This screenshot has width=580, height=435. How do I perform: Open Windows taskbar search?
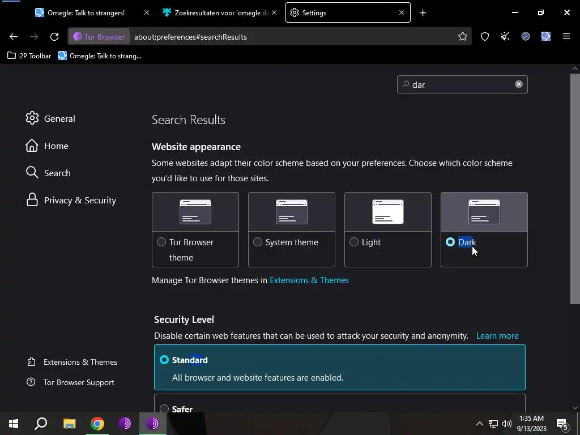pos(41,424)
